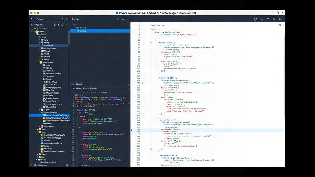
Task: Click the white editor's vertical scrollbar
Action: [284, 77]
